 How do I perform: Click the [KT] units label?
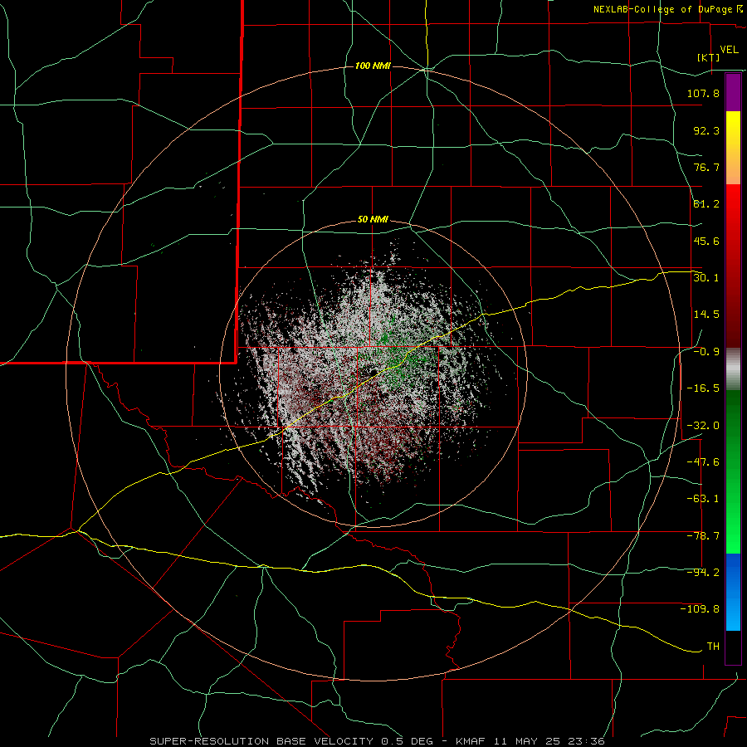click(x=709, y=57)
